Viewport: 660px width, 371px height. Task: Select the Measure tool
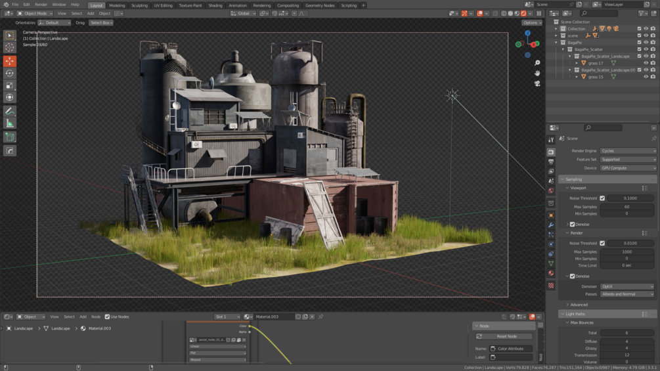coord(10,123)
